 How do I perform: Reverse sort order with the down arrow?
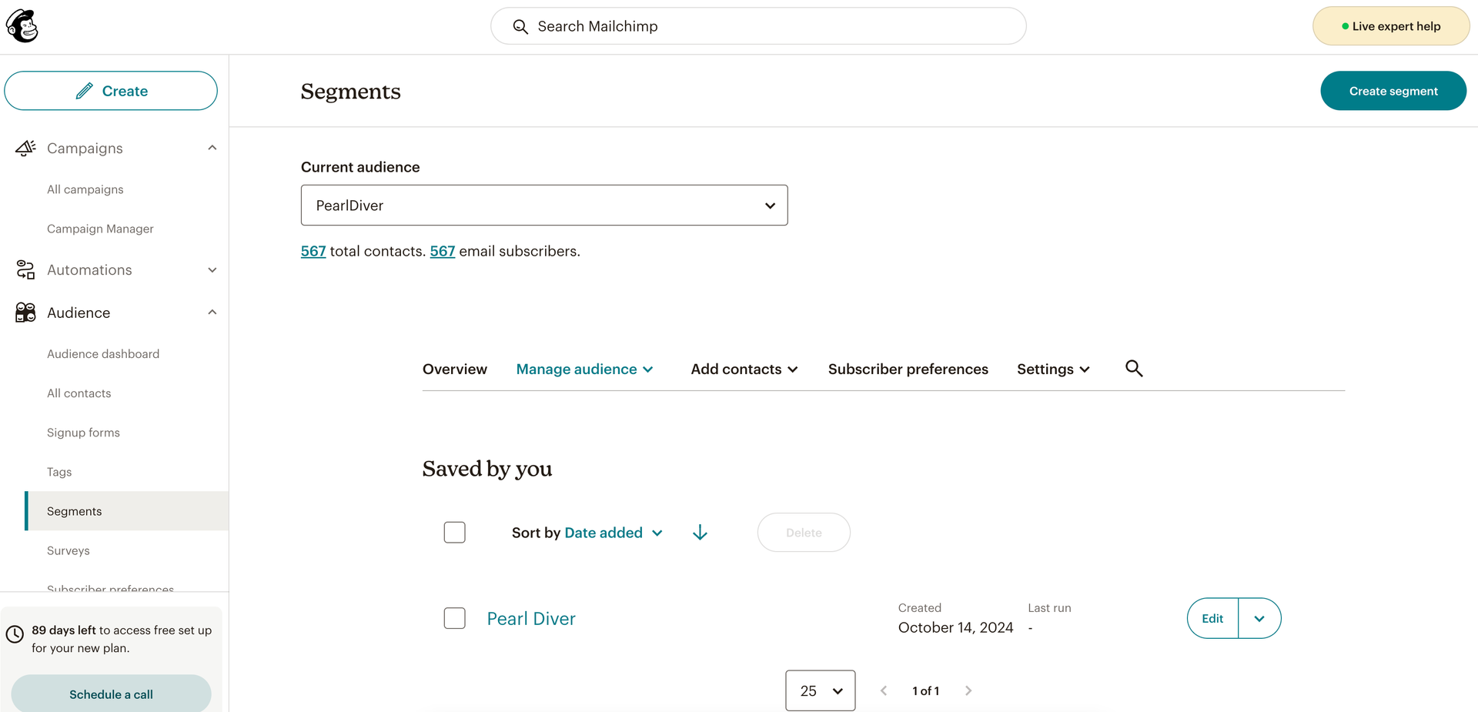tap(700, 533)
